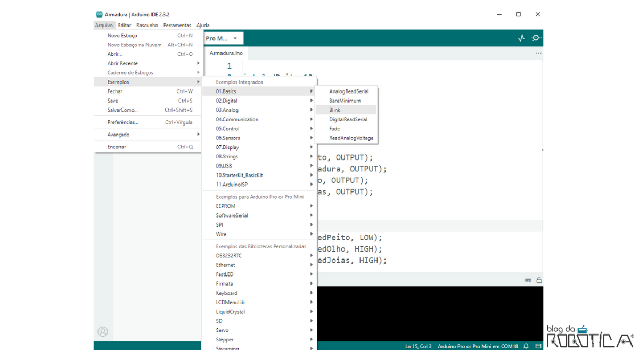Click the Arduino Pro or Pro Mini em COM18 status label

(x=477, y=346)
